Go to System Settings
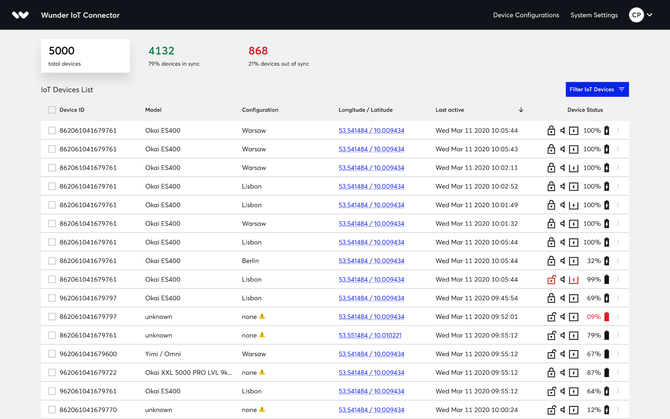The height and width of the screenshot is (419, 670). tap(594, 15)
